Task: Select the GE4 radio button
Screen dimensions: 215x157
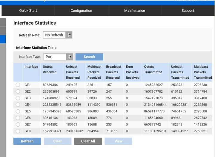Action: (18, 105)
